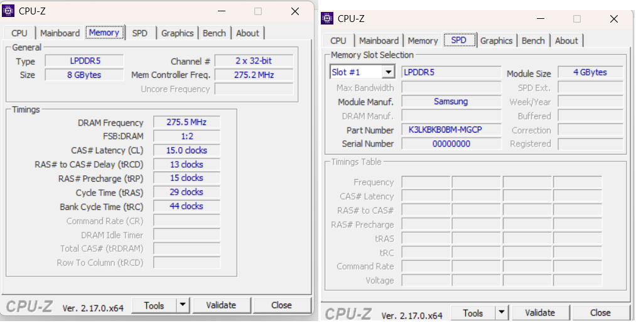Go to the Bench tab in the right window
This screenshot has width=636, height=323.
click(533, 40)
